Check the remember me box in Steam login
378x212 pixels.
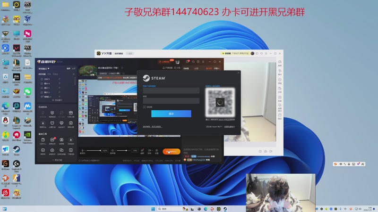(x=145, y=107)
